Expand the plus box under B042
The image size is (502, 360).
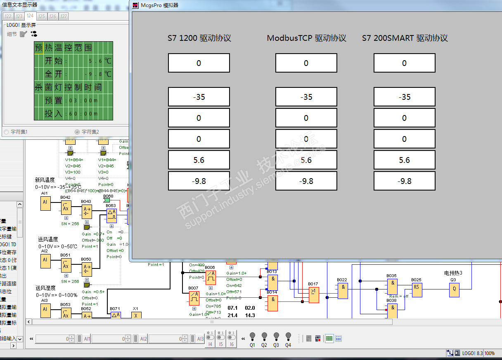[66, 218]
